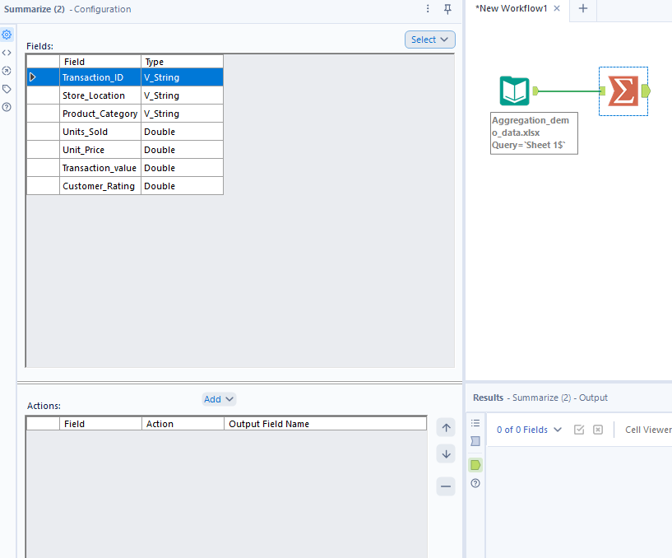Click the Aggregation_demo_data.xlsx annotation label
The width and height of the screenshot is (672, 558).
click(534, 133)
